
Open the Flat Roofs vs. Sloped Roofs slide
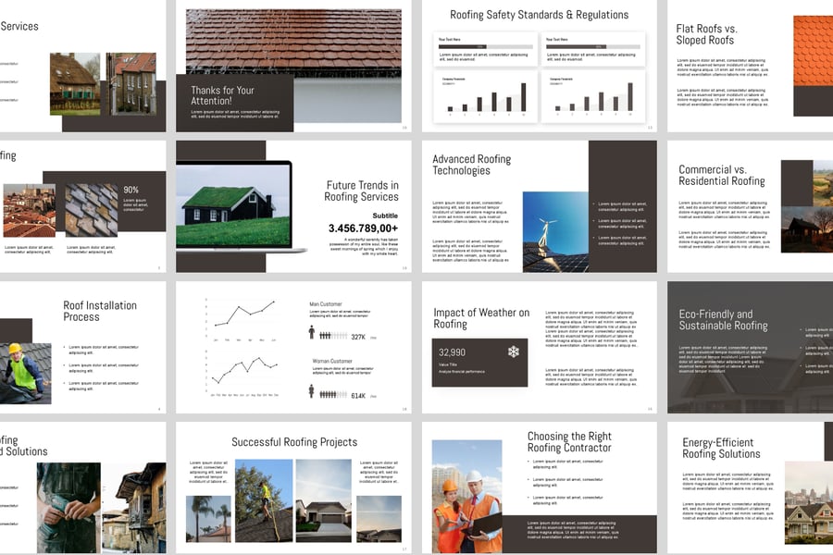pos(750,66)
